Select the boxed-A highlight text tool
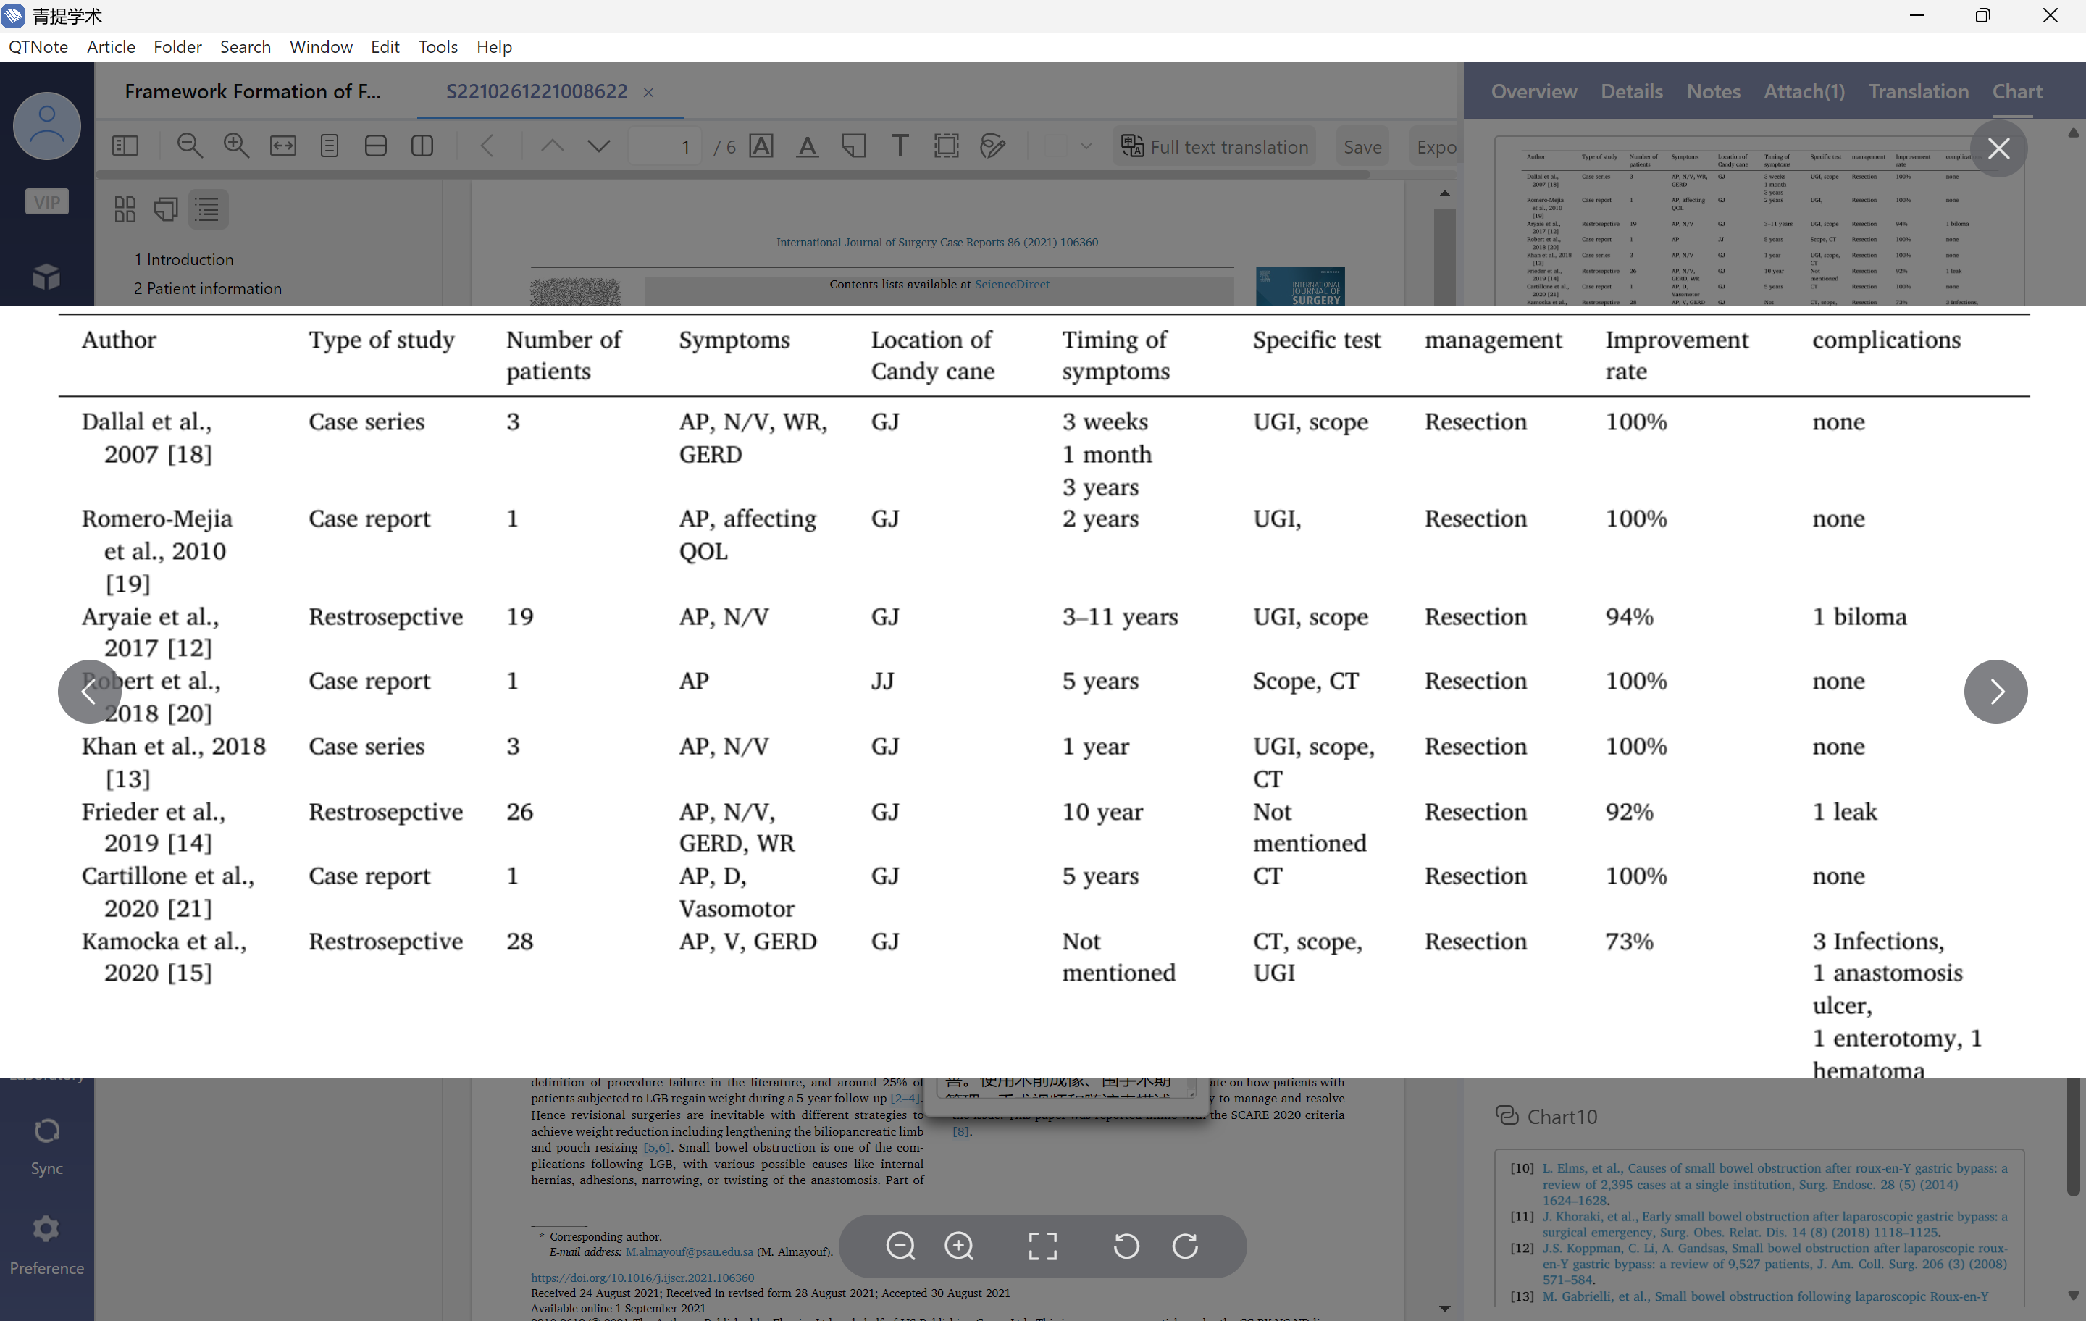This screenshot has height=1321, width=2086. [x=761, y=146]
